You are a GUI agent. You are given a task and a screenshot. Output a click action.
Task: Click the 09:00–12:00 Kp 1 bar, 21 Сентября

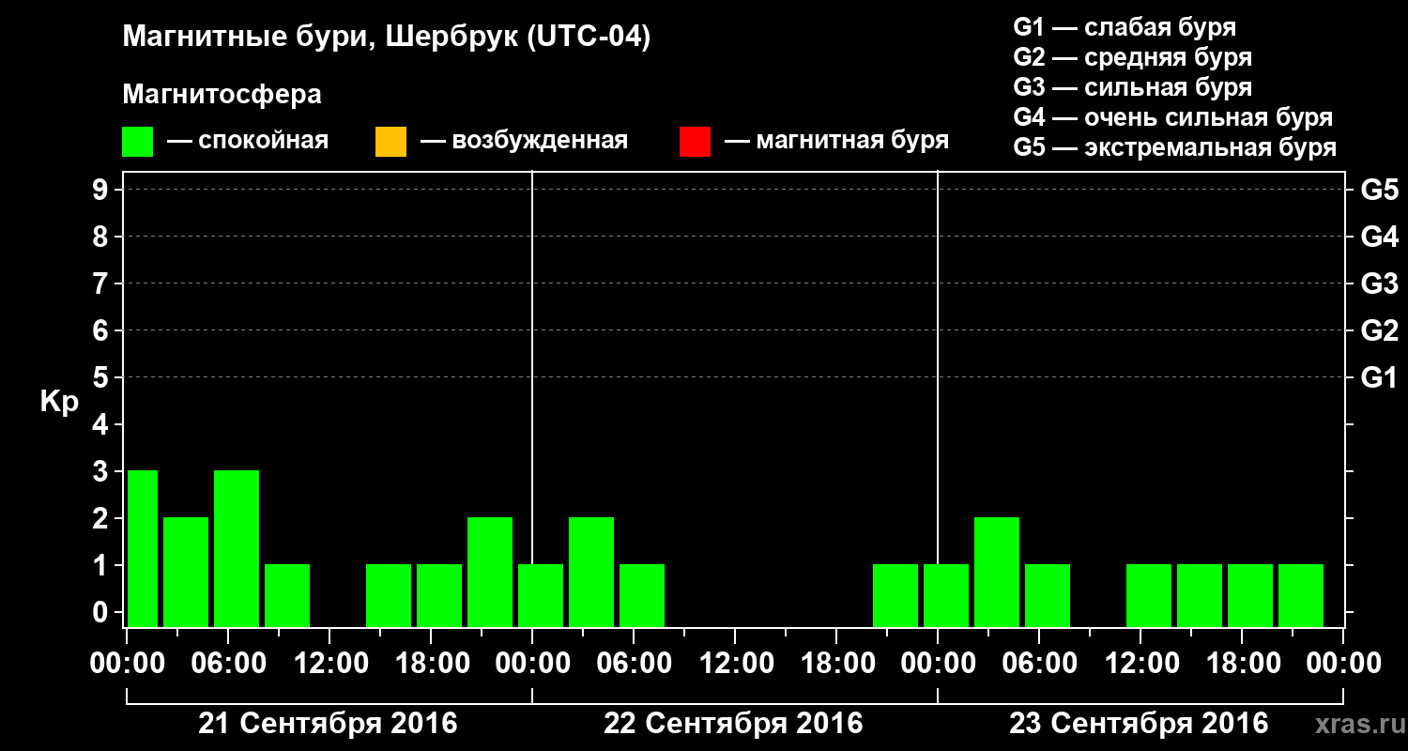287,595
